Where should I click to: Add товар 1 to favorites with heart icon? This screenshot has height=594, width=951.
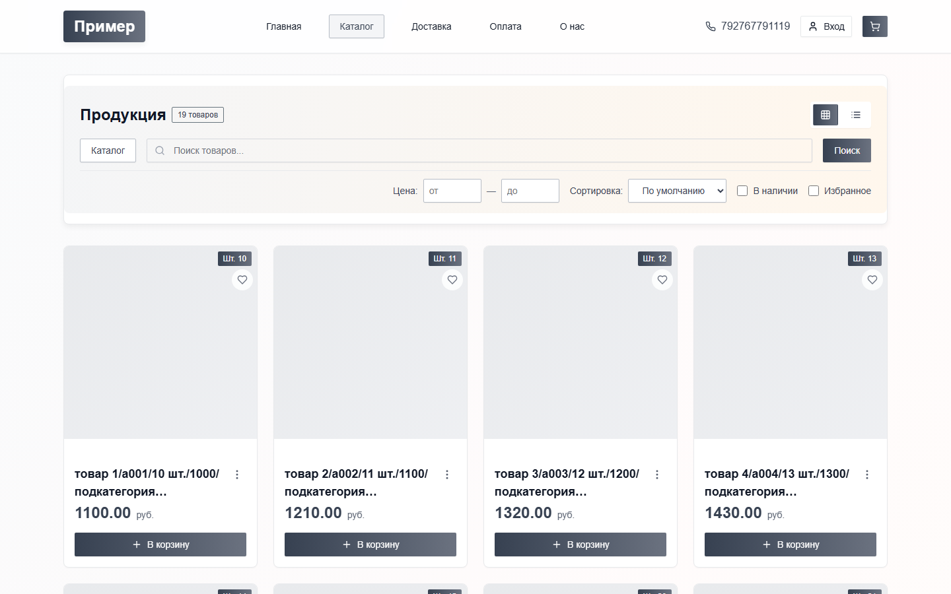pyautogui.click(x=242, y=280)
